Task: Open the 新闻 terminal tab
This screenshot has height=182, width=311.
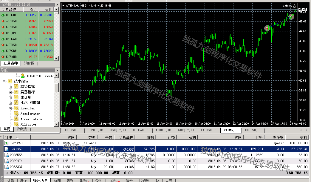Action: click(57, 180)
